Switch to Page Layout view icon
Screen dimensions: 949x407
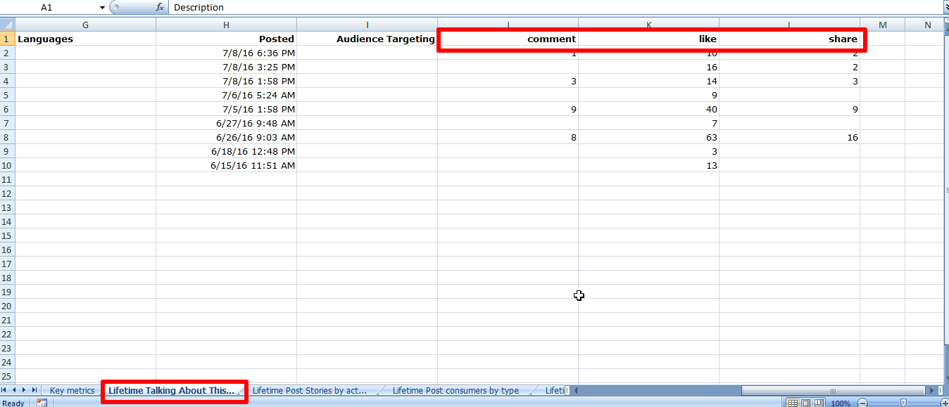806,403
